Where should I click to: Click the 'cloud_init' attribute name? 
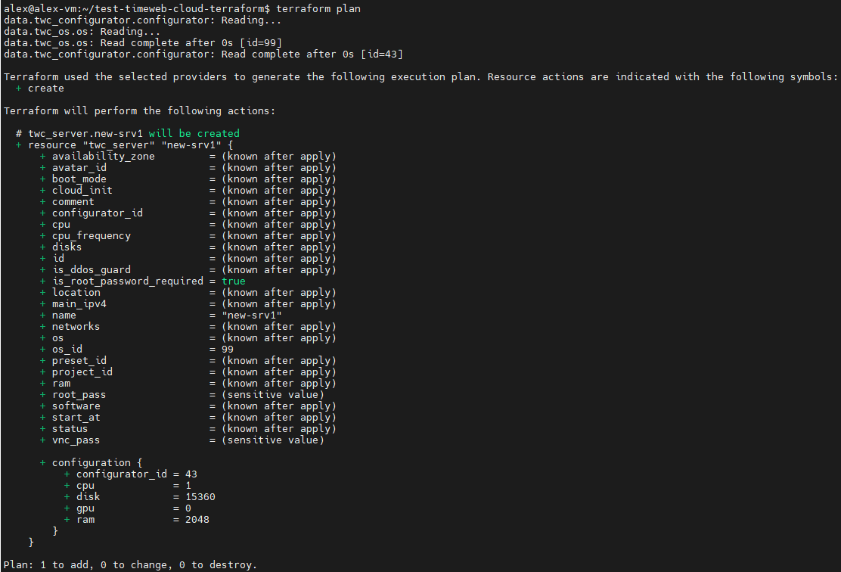82,190
